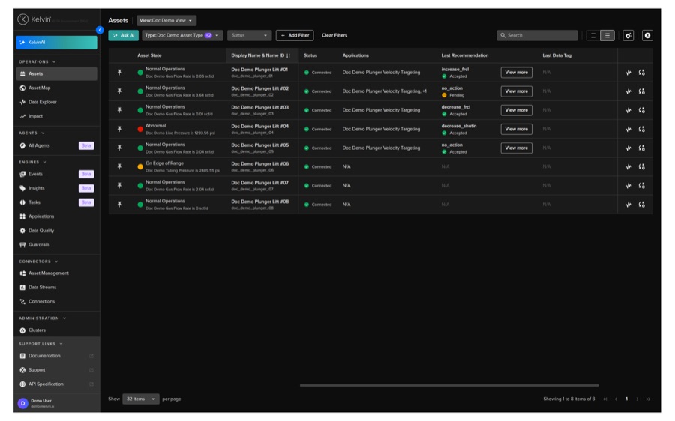The image size is (675, 421).
Task: Open the Impact page
Action: tap(35, 117)
